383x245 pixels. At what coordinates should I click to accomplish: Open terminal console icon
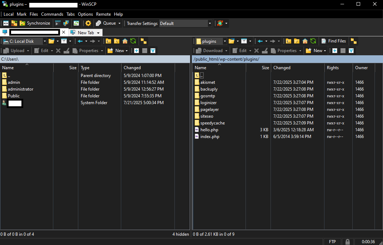[x=58, y=23]
